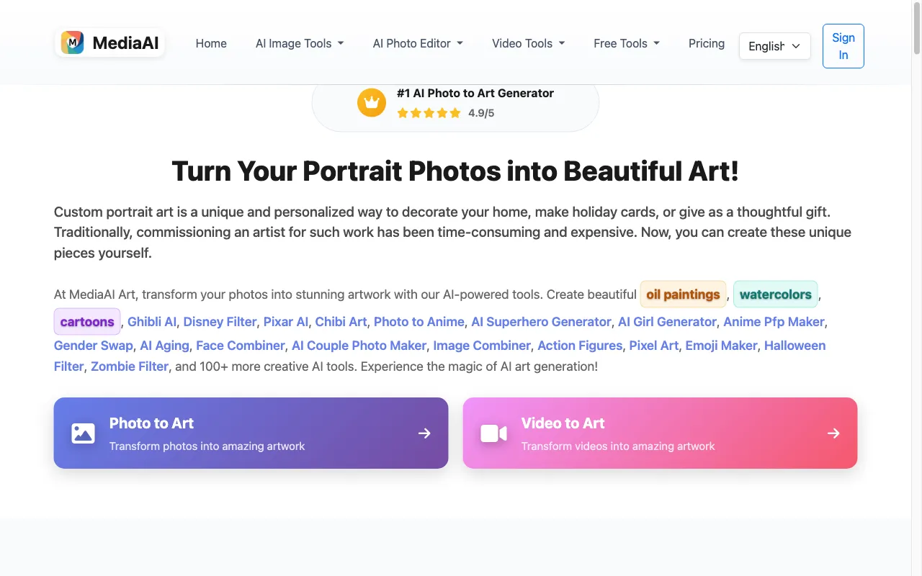
Task: Click the MediaAI brand name
Action: pyautogui.click(x=125, y=43)
